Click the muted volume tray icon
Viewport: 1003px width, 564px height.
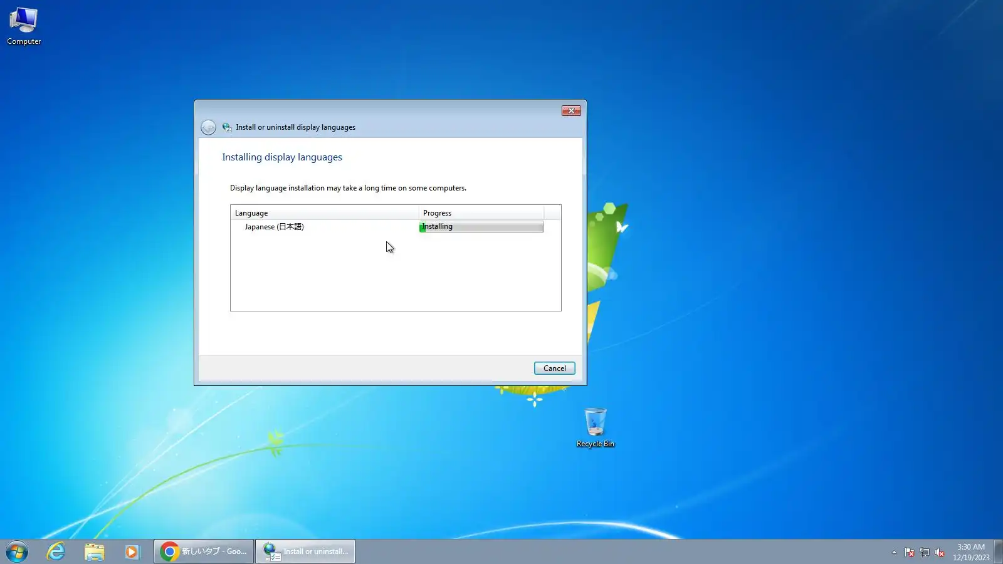(x=940, y=552)
